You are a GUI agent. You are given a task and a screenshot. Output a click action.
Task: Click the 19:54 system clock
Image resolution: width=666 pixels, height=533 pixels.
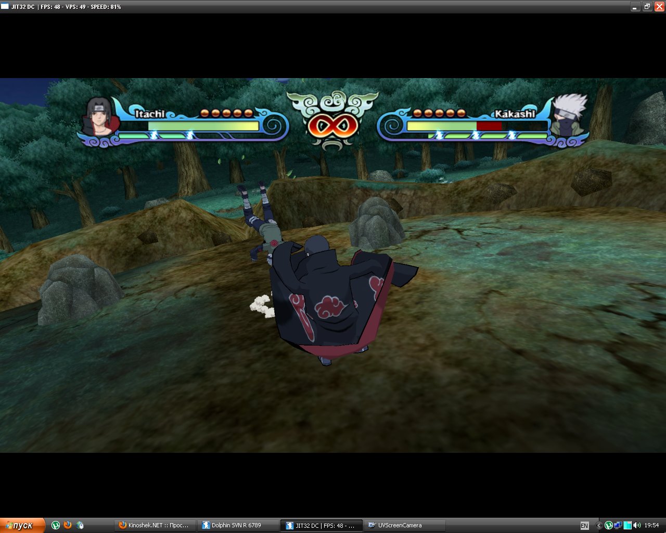[x=651, y=526]
